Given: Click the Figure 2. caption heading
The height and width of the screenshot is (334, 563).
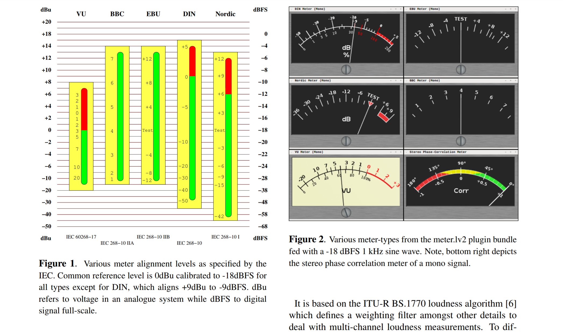Looking at the screenshot, I should [307, 239].
